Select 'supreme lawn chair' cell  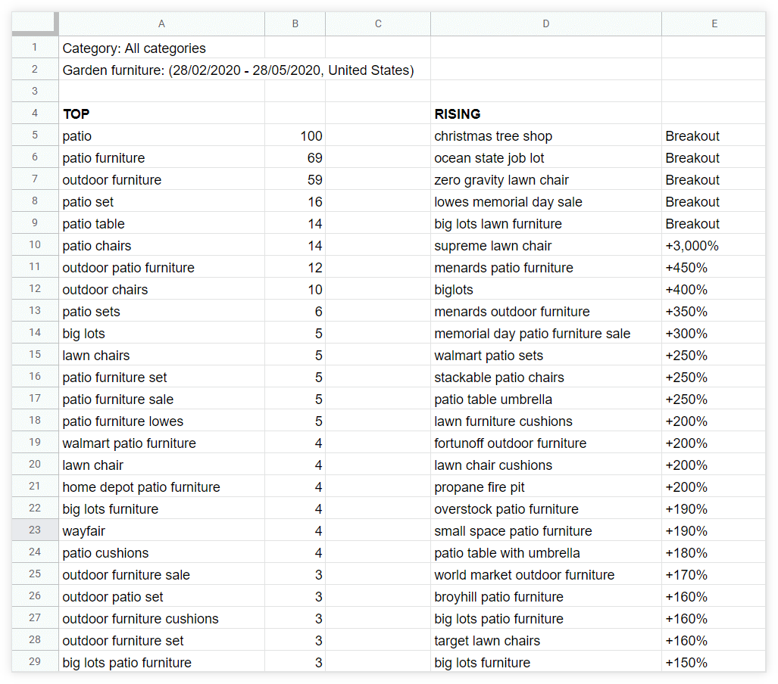pos(545,245)
